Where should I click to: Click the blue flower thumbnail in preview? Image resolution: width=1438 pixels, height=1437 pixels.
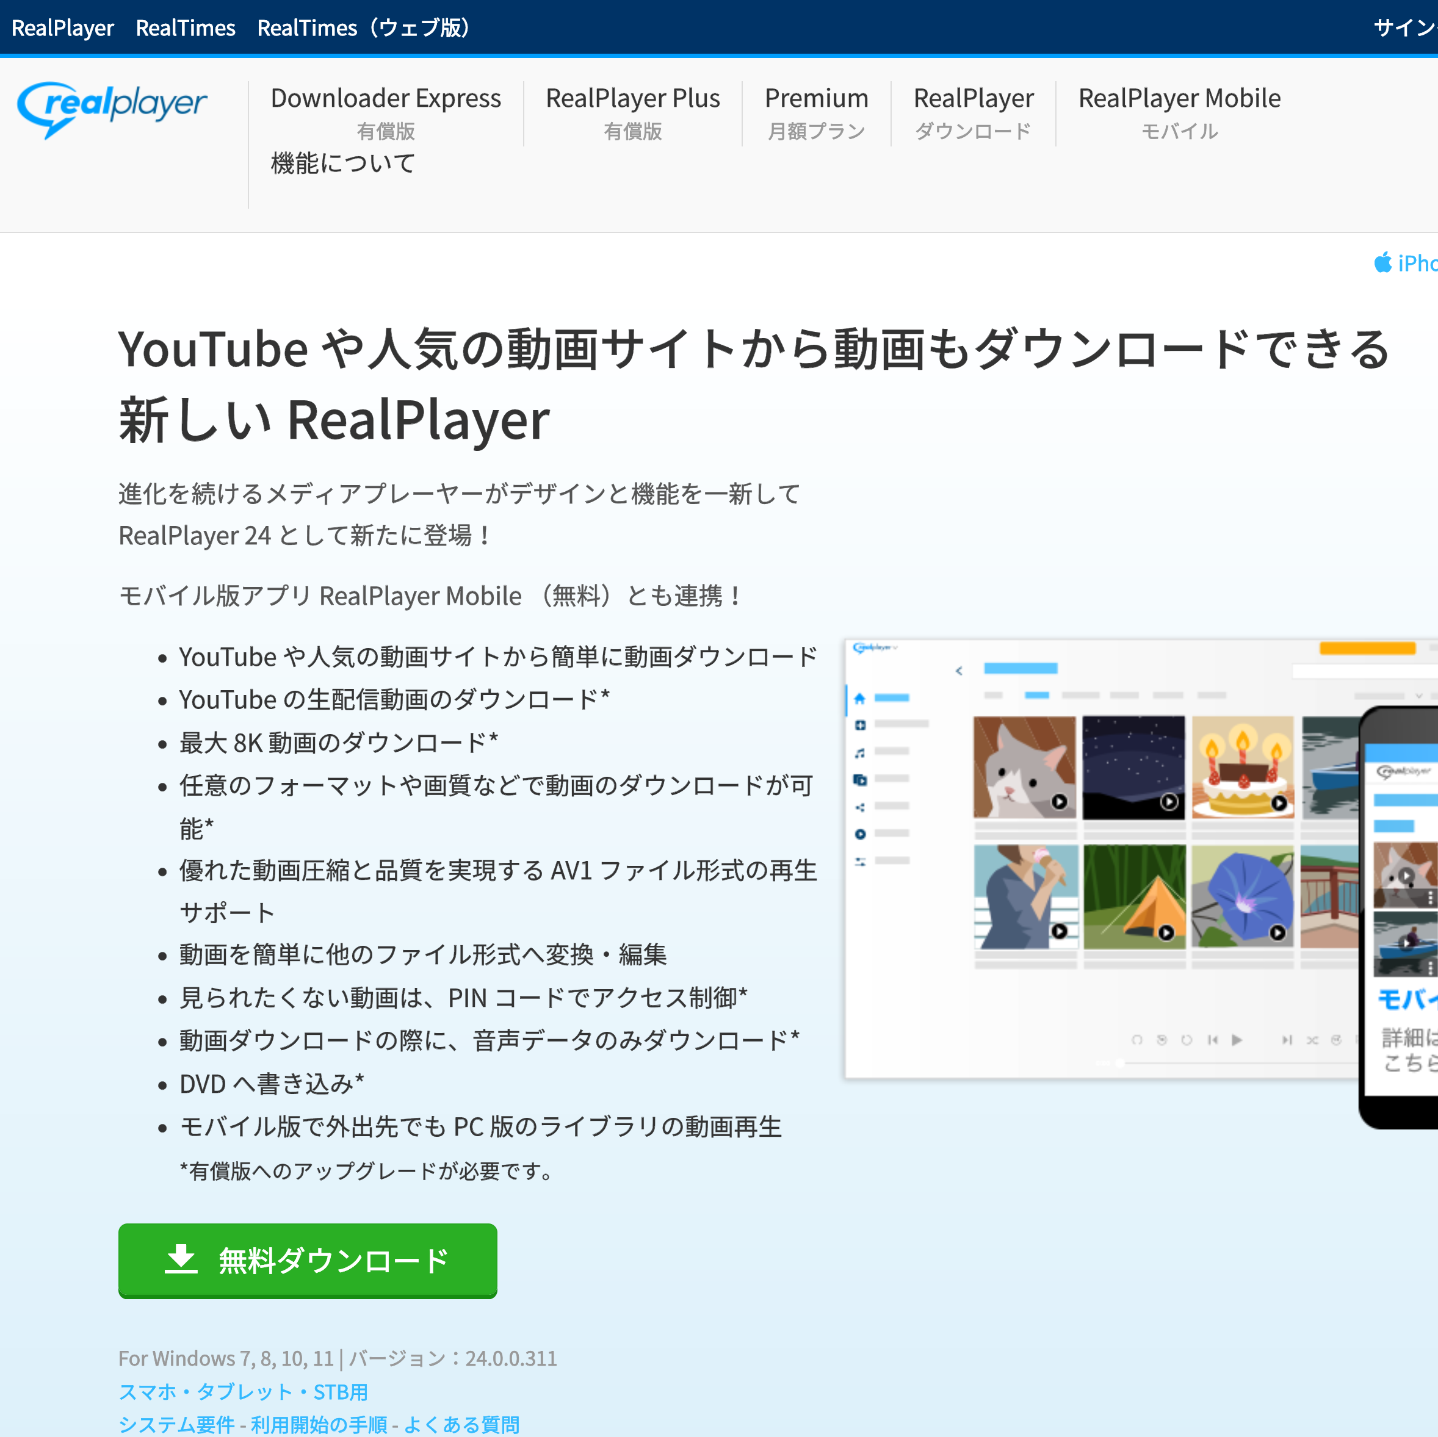pyautogui.click(x=1243, y=896)
